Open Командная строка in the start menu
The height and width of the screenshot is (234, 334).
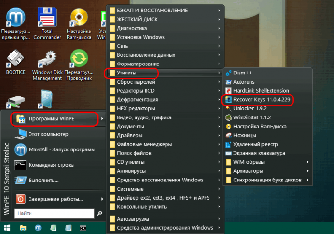coord(59,165)
